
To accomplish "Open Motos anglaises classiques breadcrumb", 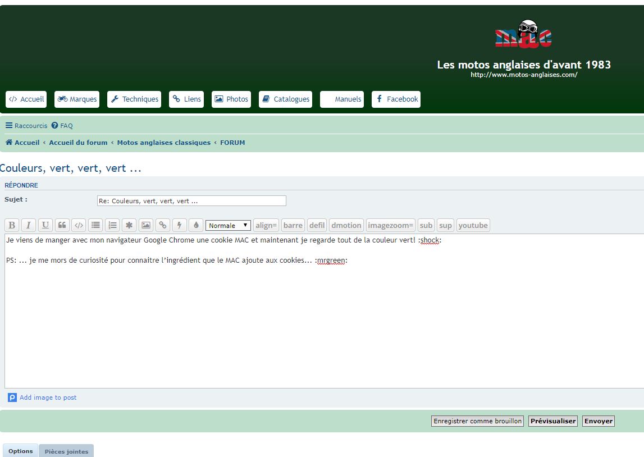I will point(164,143).
